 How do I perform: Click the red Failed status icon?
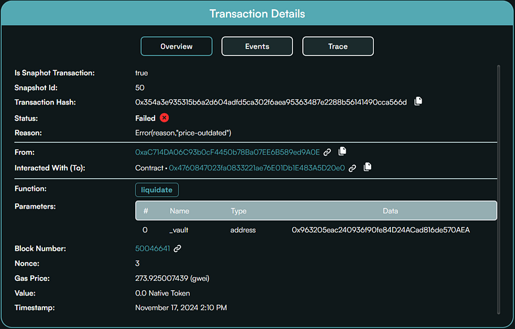tap(164, 118)
